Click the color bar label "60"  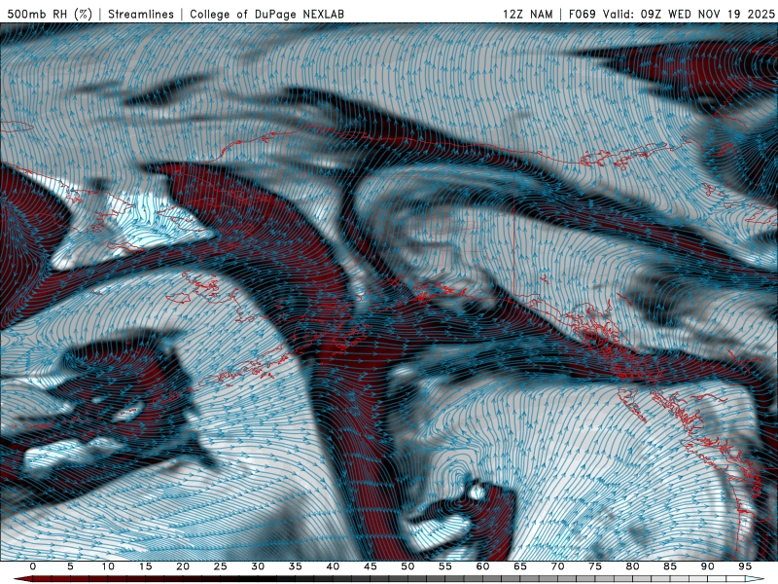[x=482, y=566]
